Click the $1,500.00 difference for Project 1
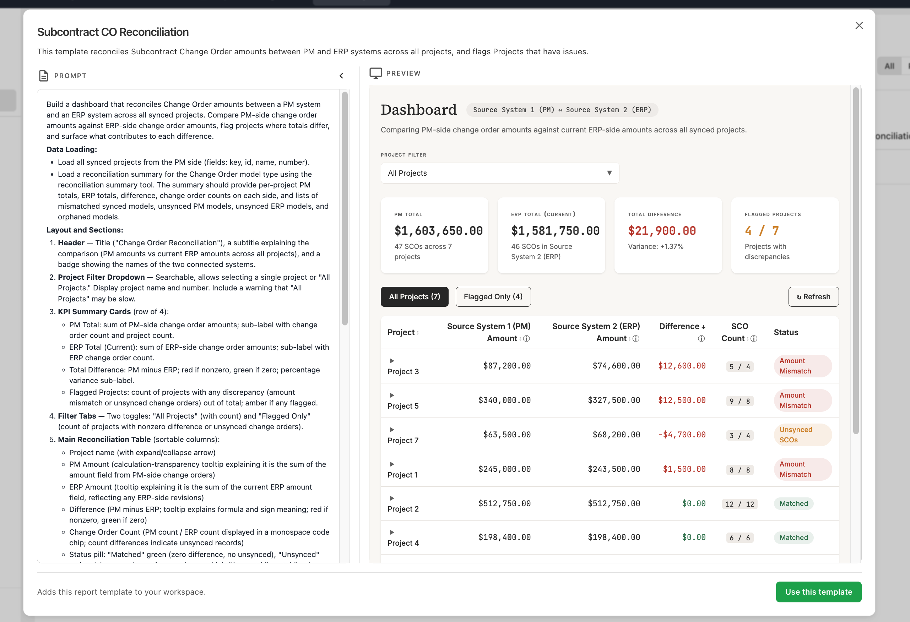Image resolution: width=910 pixels, height=622 pixels. pyautogui.click(x=684, y=469)
